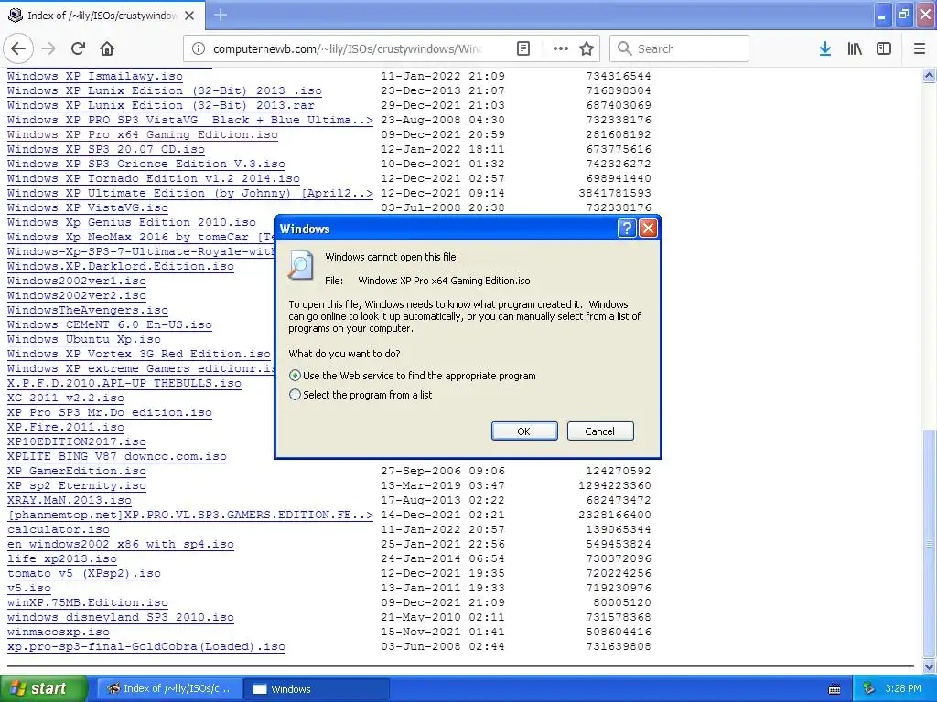Open Windows XP Lunix Edition 2013 .iso link
Screen dimensions: 937x702
pyautogui.click(x=165, y=90)
